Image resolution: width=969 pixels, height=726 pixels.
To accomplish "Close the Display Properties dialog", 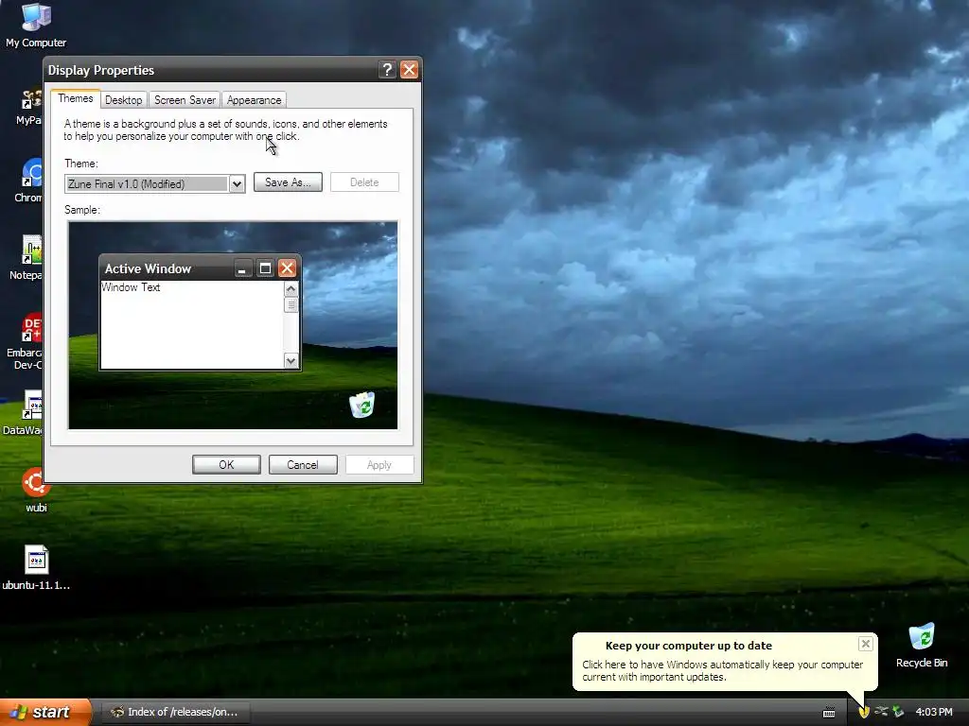I will click(409, 70).
